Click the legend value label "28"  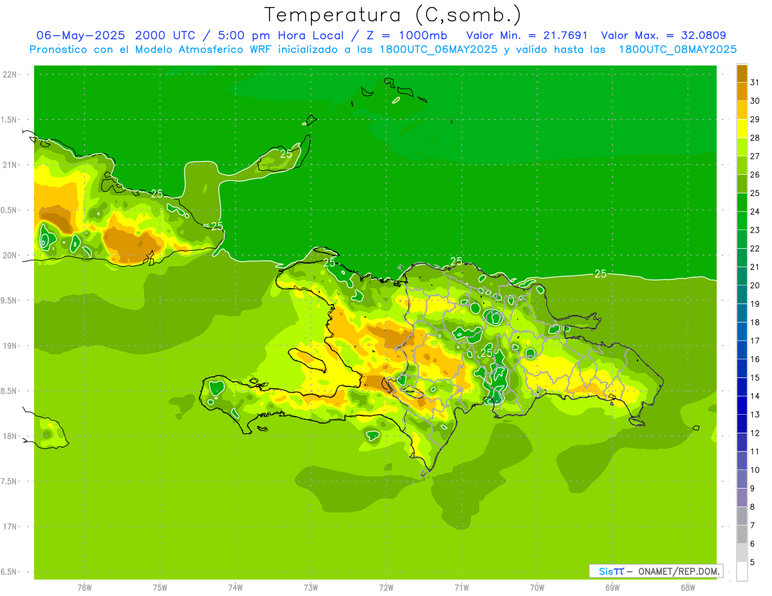(x=755, y=138)
